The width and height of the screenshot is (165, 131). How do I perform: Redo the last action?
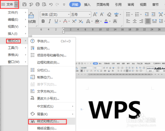coord(57,4)
